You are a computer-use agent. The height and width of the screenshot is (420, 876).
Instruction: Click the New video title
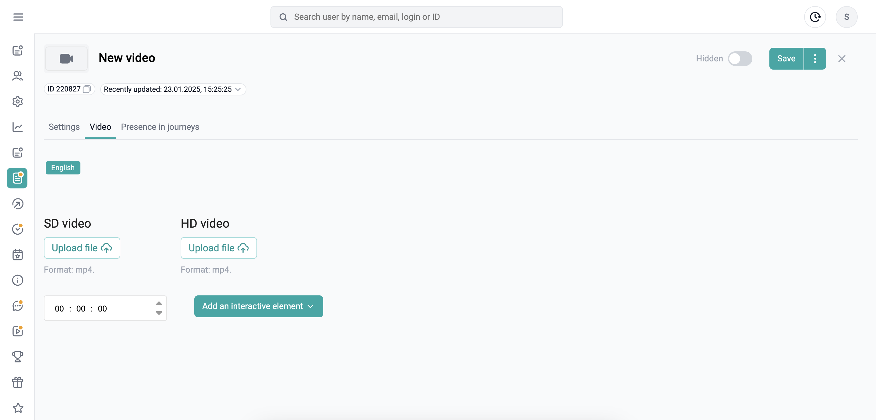pos(127,58)
